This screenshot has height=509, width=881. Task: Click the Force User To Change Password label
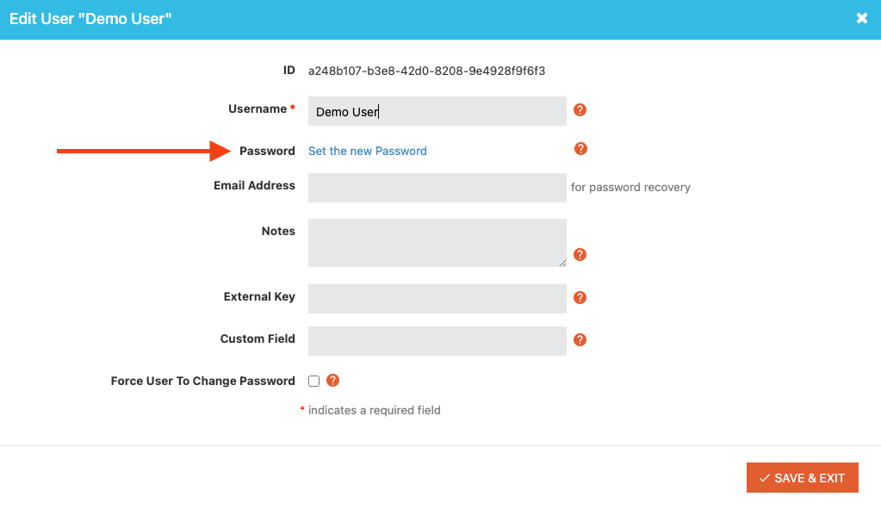[x=203, y=381]
